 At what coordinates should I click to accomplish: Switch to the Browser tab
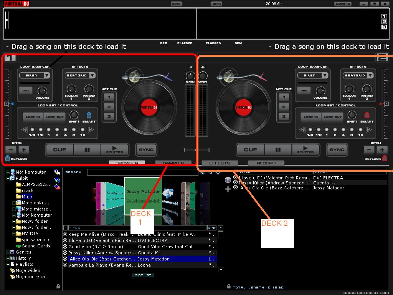[x=127, y=162]
